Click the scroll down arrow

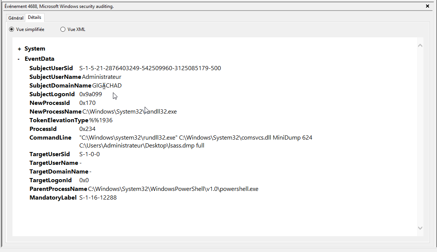tap(420, 228)
